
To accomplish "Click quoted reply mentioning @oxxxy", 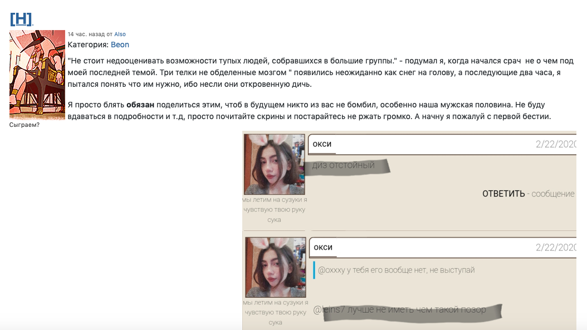I will [396, 270].
